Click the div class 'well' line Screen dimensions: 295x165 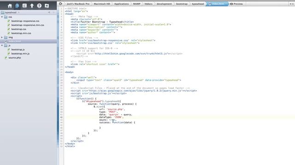click(x=83, y=77)
